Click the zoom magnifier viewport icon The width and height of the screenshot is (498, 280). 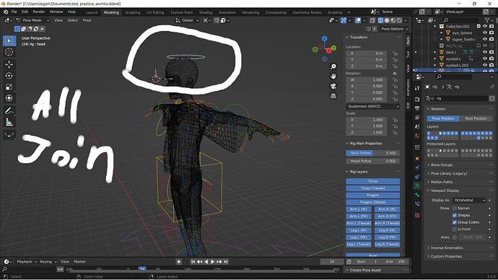[333, 66]
